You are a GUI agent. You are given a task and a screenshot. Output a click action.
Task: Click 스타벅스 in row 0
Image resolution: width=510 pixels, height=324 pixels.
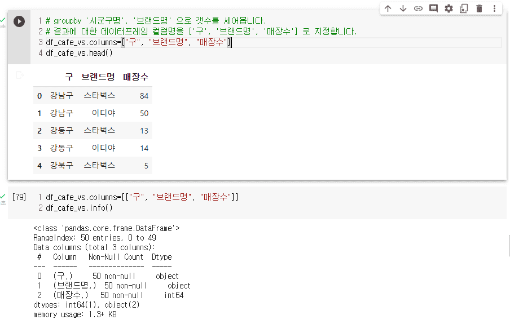point(99,96)
